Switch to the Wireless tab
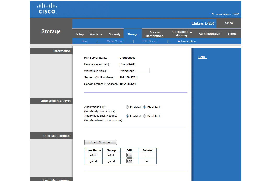The height and width of the screenshot is (181, 272). tap(96, 34)
